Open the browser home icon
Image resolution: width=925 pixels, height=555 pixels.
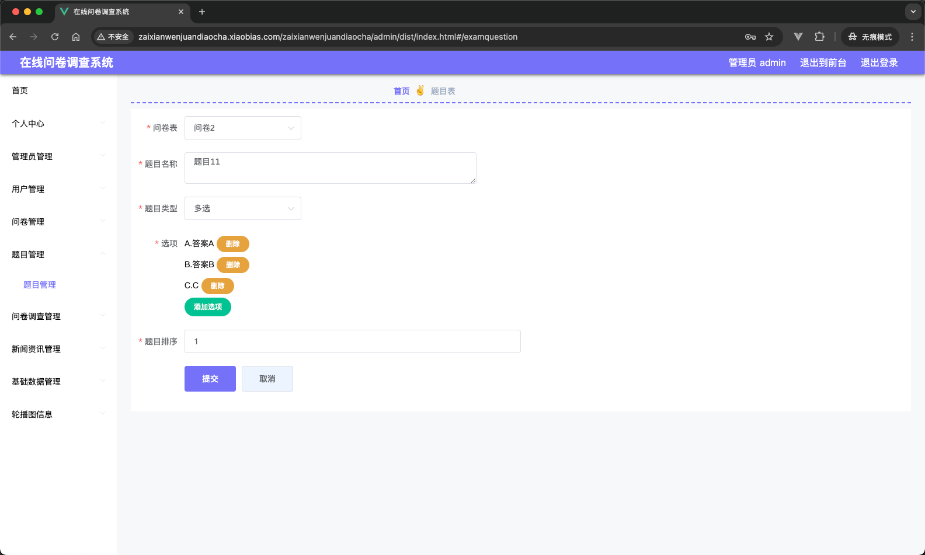click(76, 37)
